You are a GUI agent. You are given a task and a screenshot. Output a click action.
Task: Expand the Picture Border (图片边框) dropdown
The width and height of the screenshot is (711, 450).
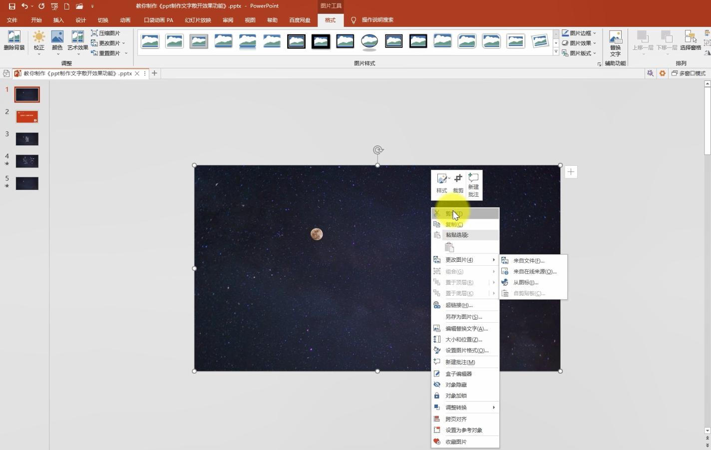[579, 33]
